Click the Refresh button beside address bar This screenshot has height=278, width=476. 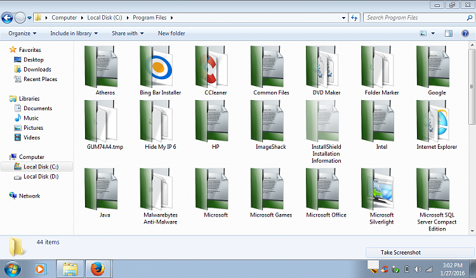point(354,18)
